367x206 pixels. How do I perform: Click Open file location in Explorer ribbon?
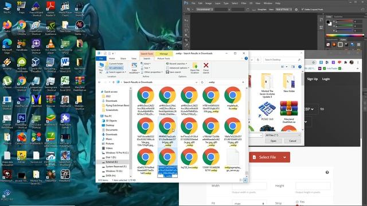coord(195,68)
